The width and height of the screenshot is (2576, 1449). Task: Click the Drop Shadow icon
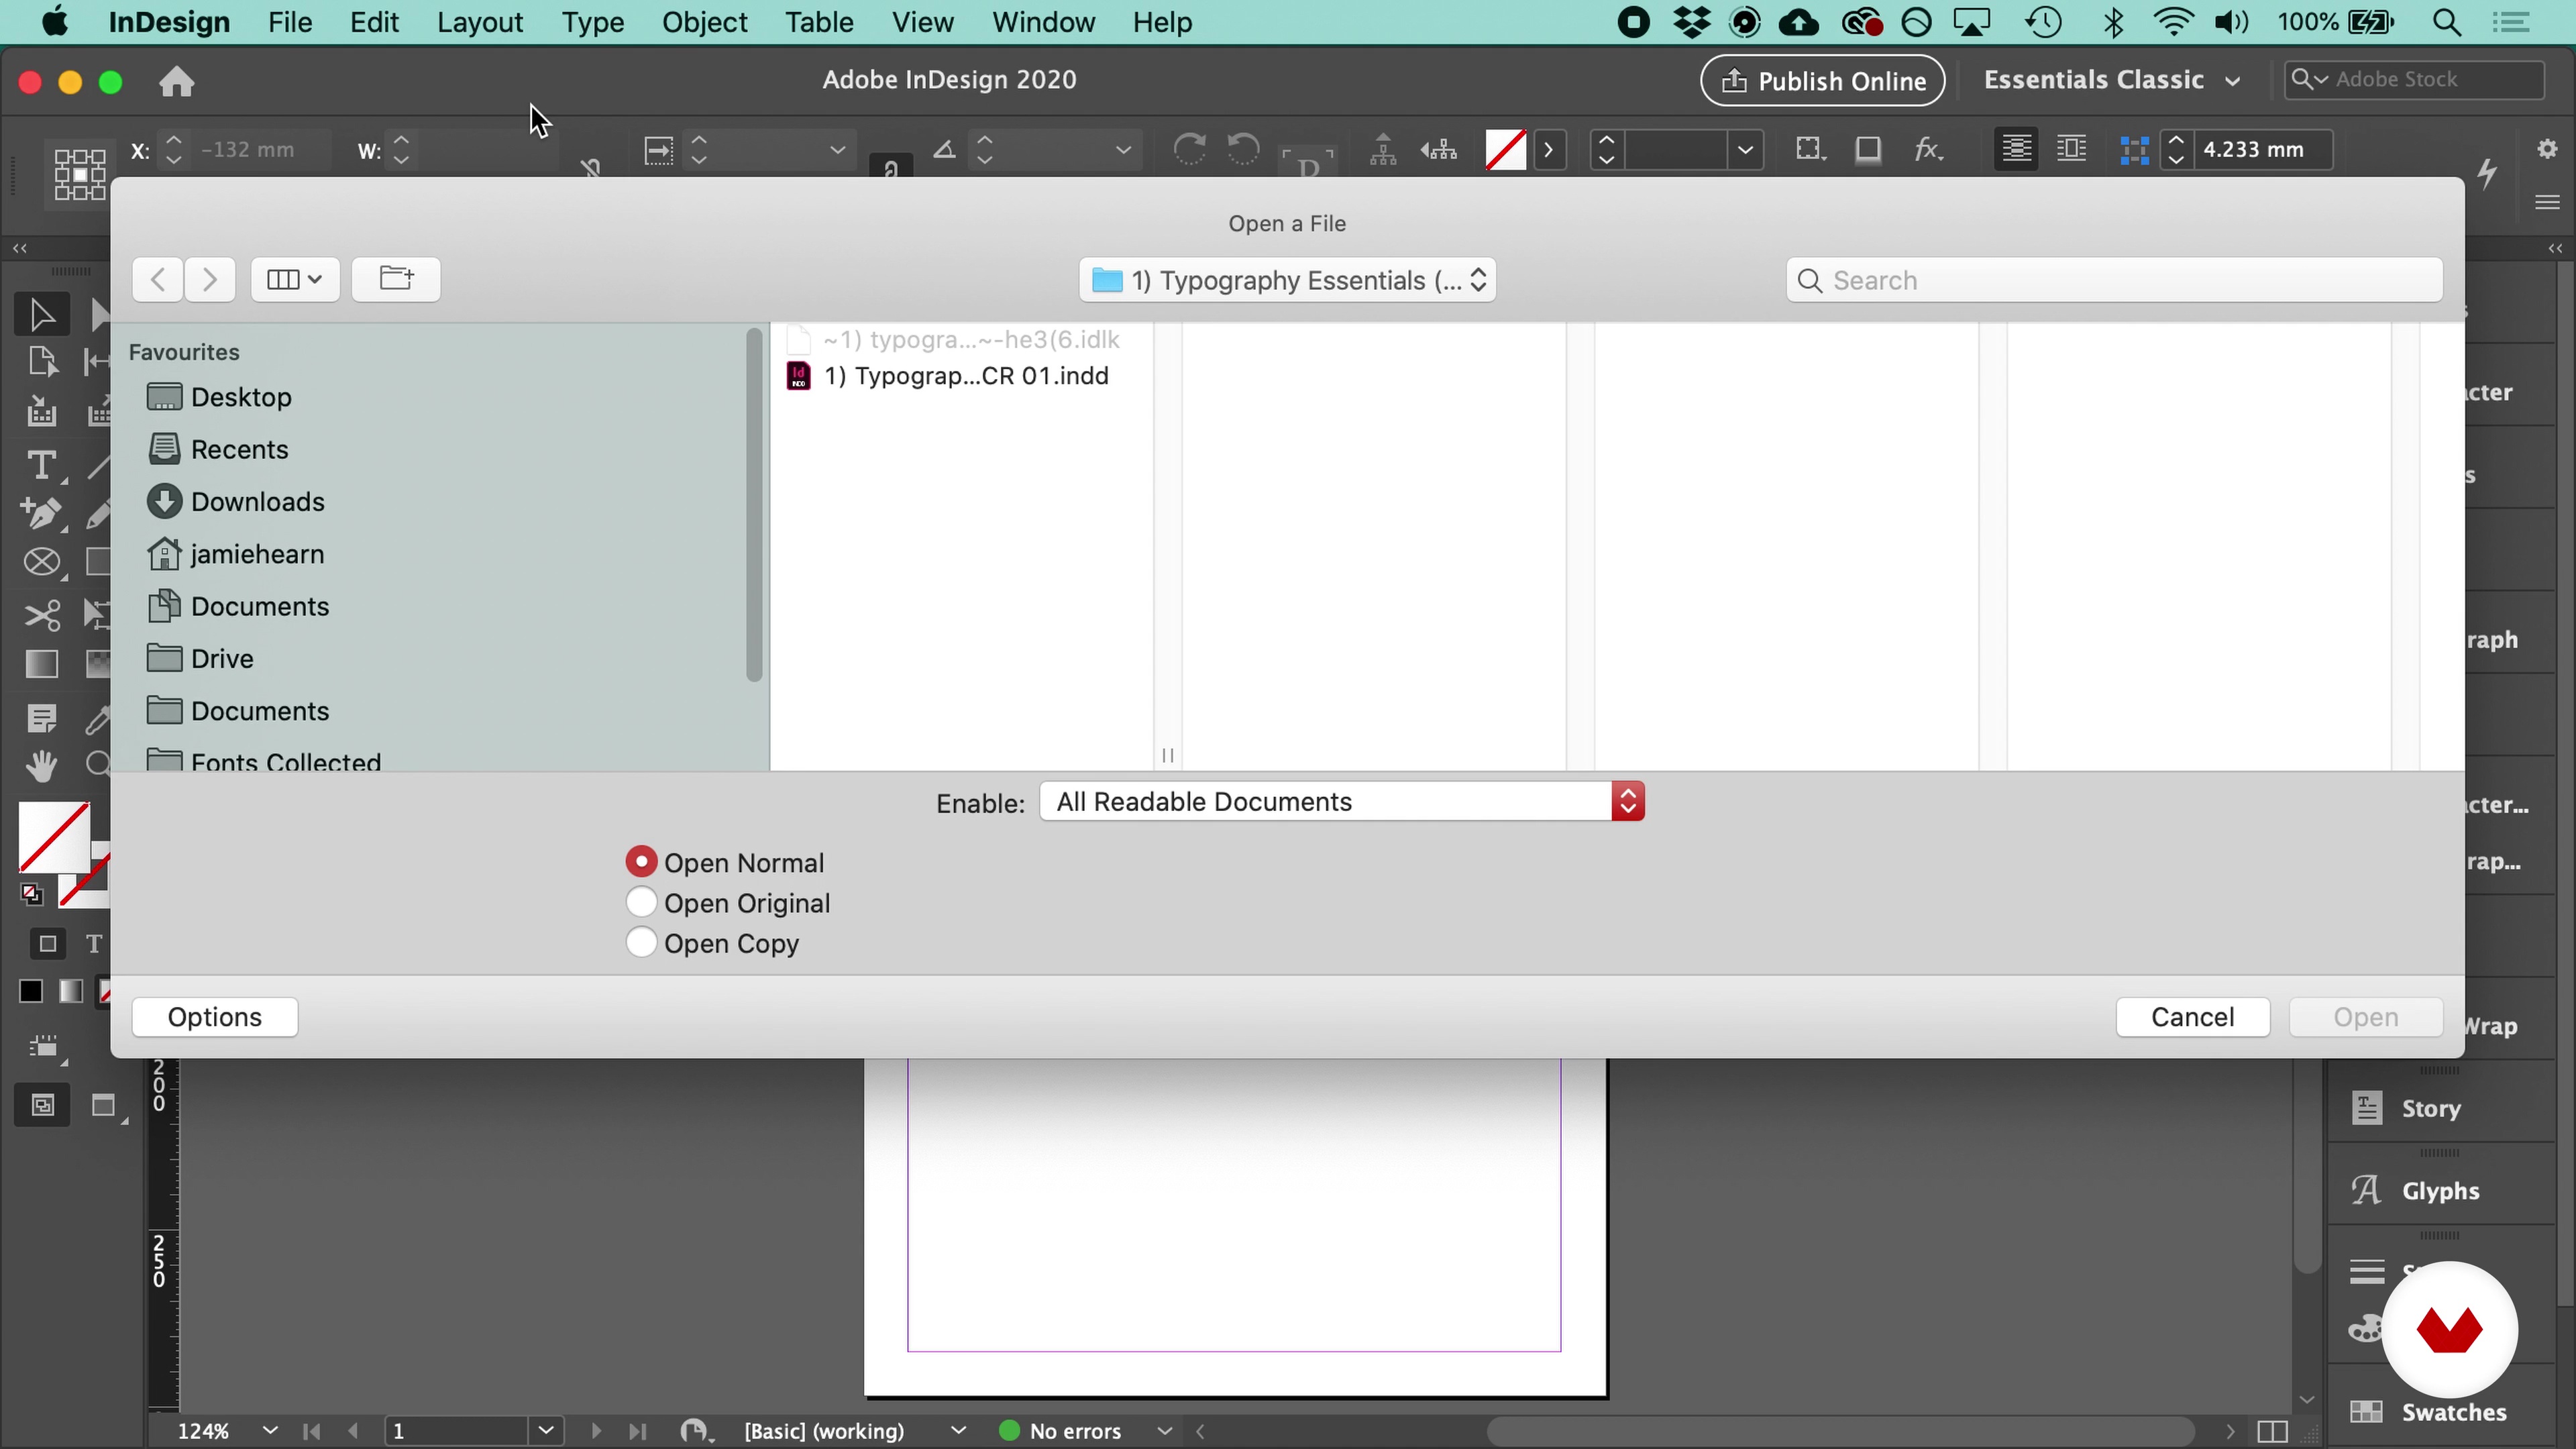1867,150
